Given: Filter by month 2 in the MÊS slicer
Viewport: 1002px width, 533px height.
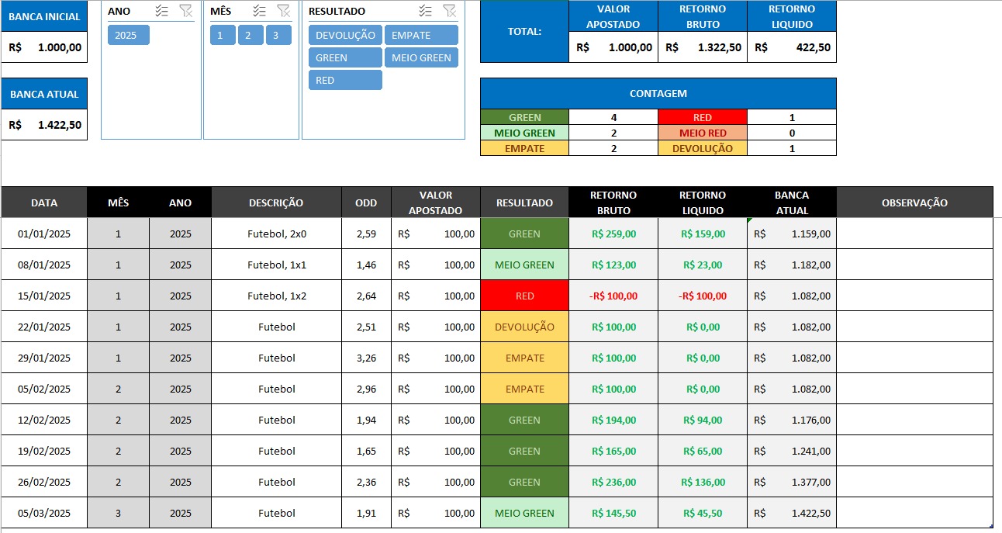Looking at the screenshot, I should [250, 35].
